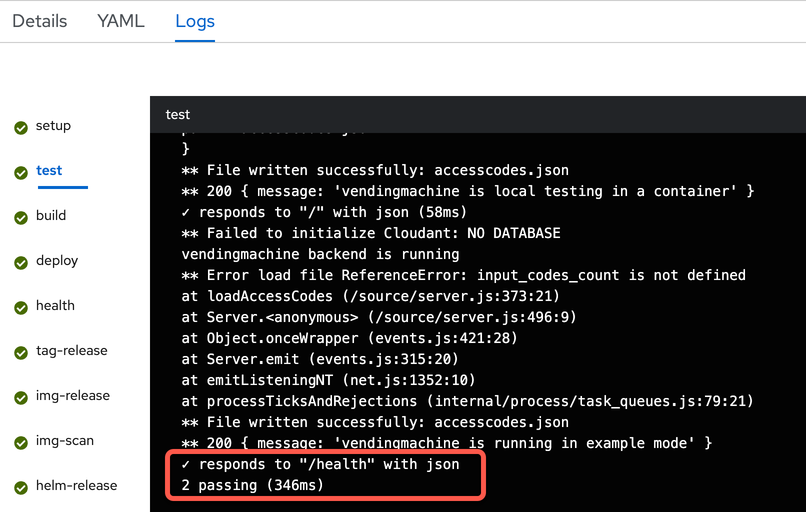This screenshot has height=512, width=806.
Task: Select the health stage
Action: (x=55, y=305)
